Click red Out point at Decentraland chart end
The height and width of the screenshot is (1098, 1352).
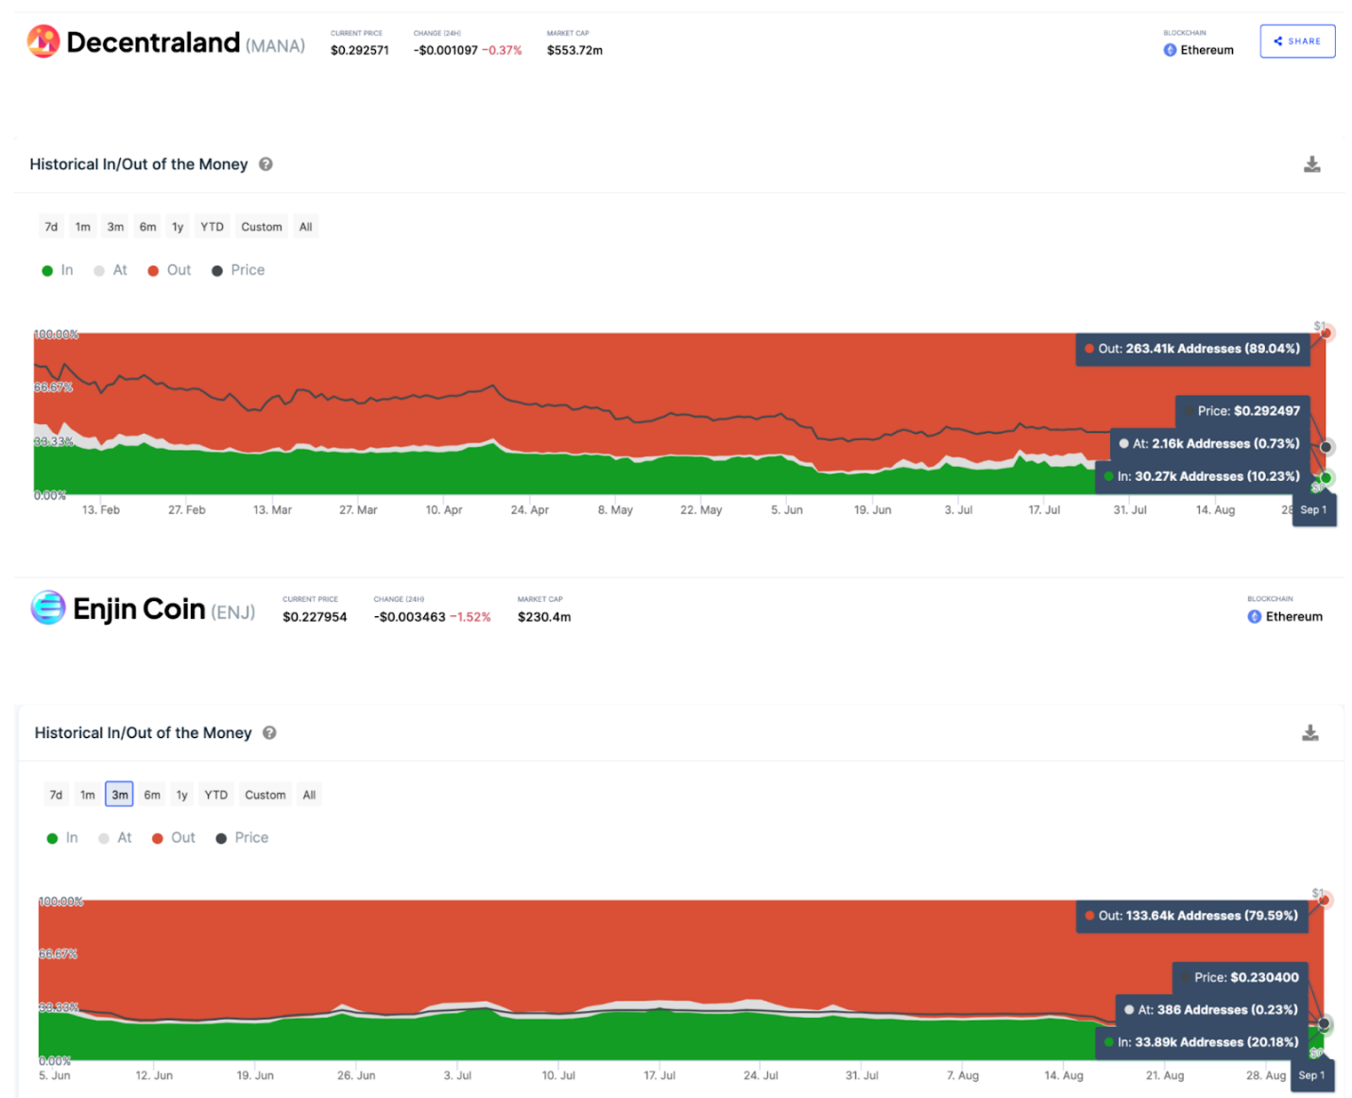click(1326, 333)
